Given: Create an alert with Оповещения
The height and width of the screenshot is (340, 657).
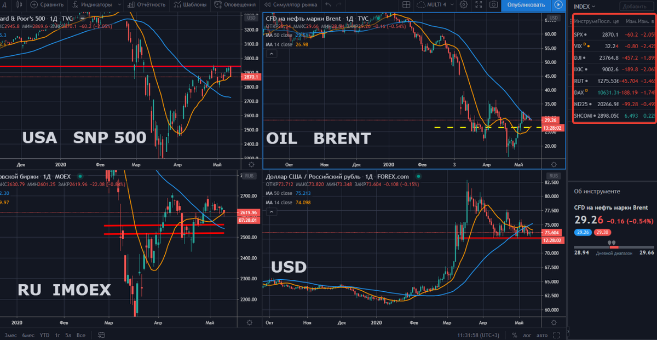Looking at the screenshot, I should (x=234, y=5).
